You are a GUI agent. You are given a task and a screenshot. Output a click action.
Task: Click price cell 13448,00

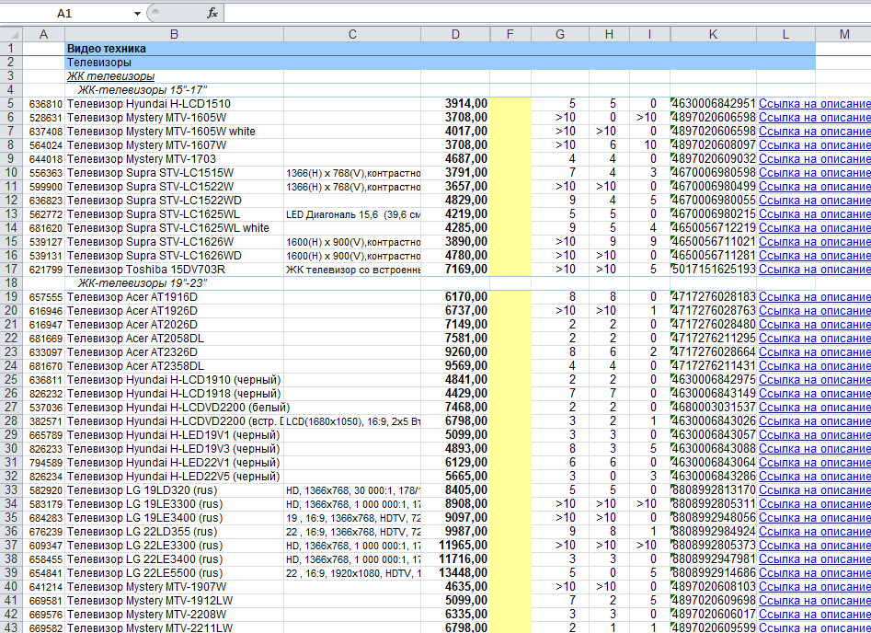coord(455,572)
